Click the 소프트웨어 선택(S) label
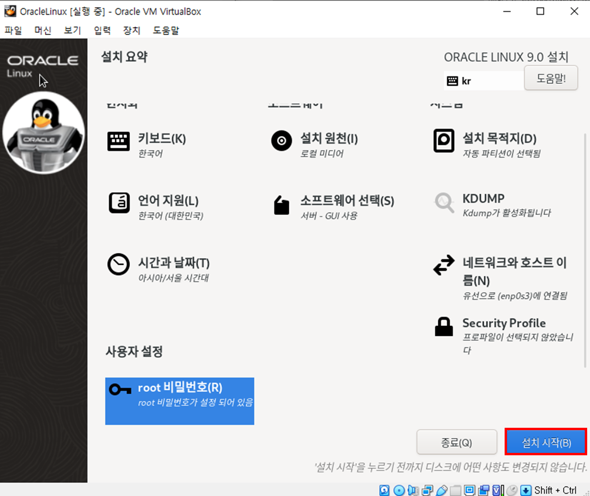The width and height of the screenshot is (590, 496). pyautogui.click(x=347, y=200)
